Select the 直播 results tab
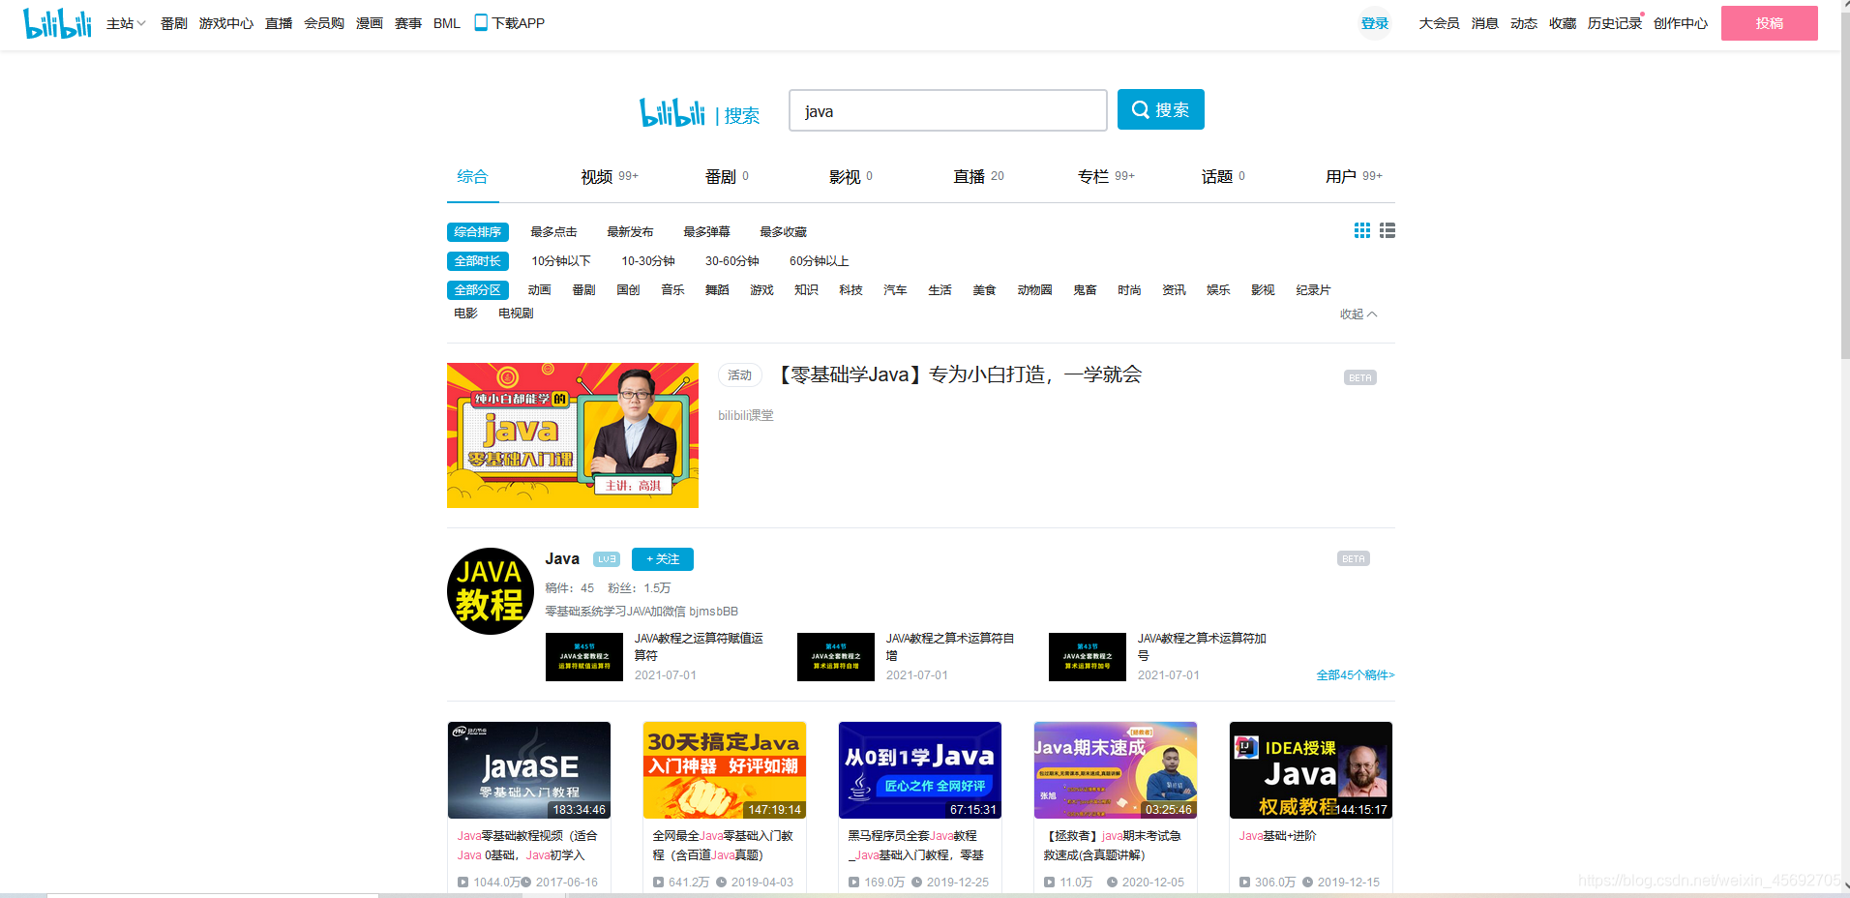Viewport: 1850px width, 898px height. point(978,176)
